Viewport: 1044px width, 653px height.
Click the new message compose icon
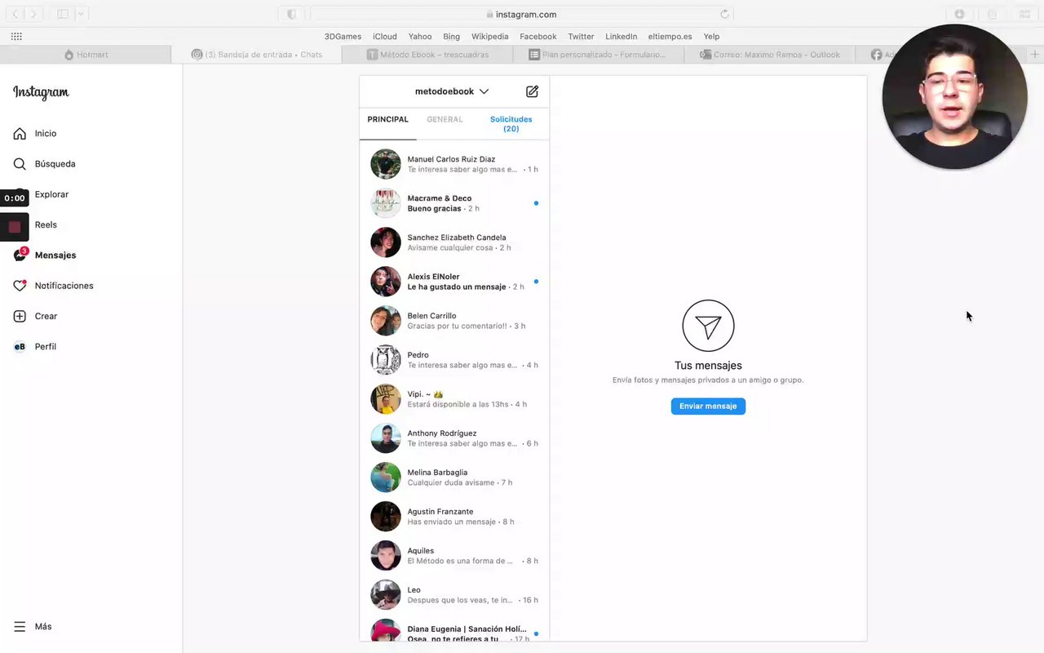point(532,91)
